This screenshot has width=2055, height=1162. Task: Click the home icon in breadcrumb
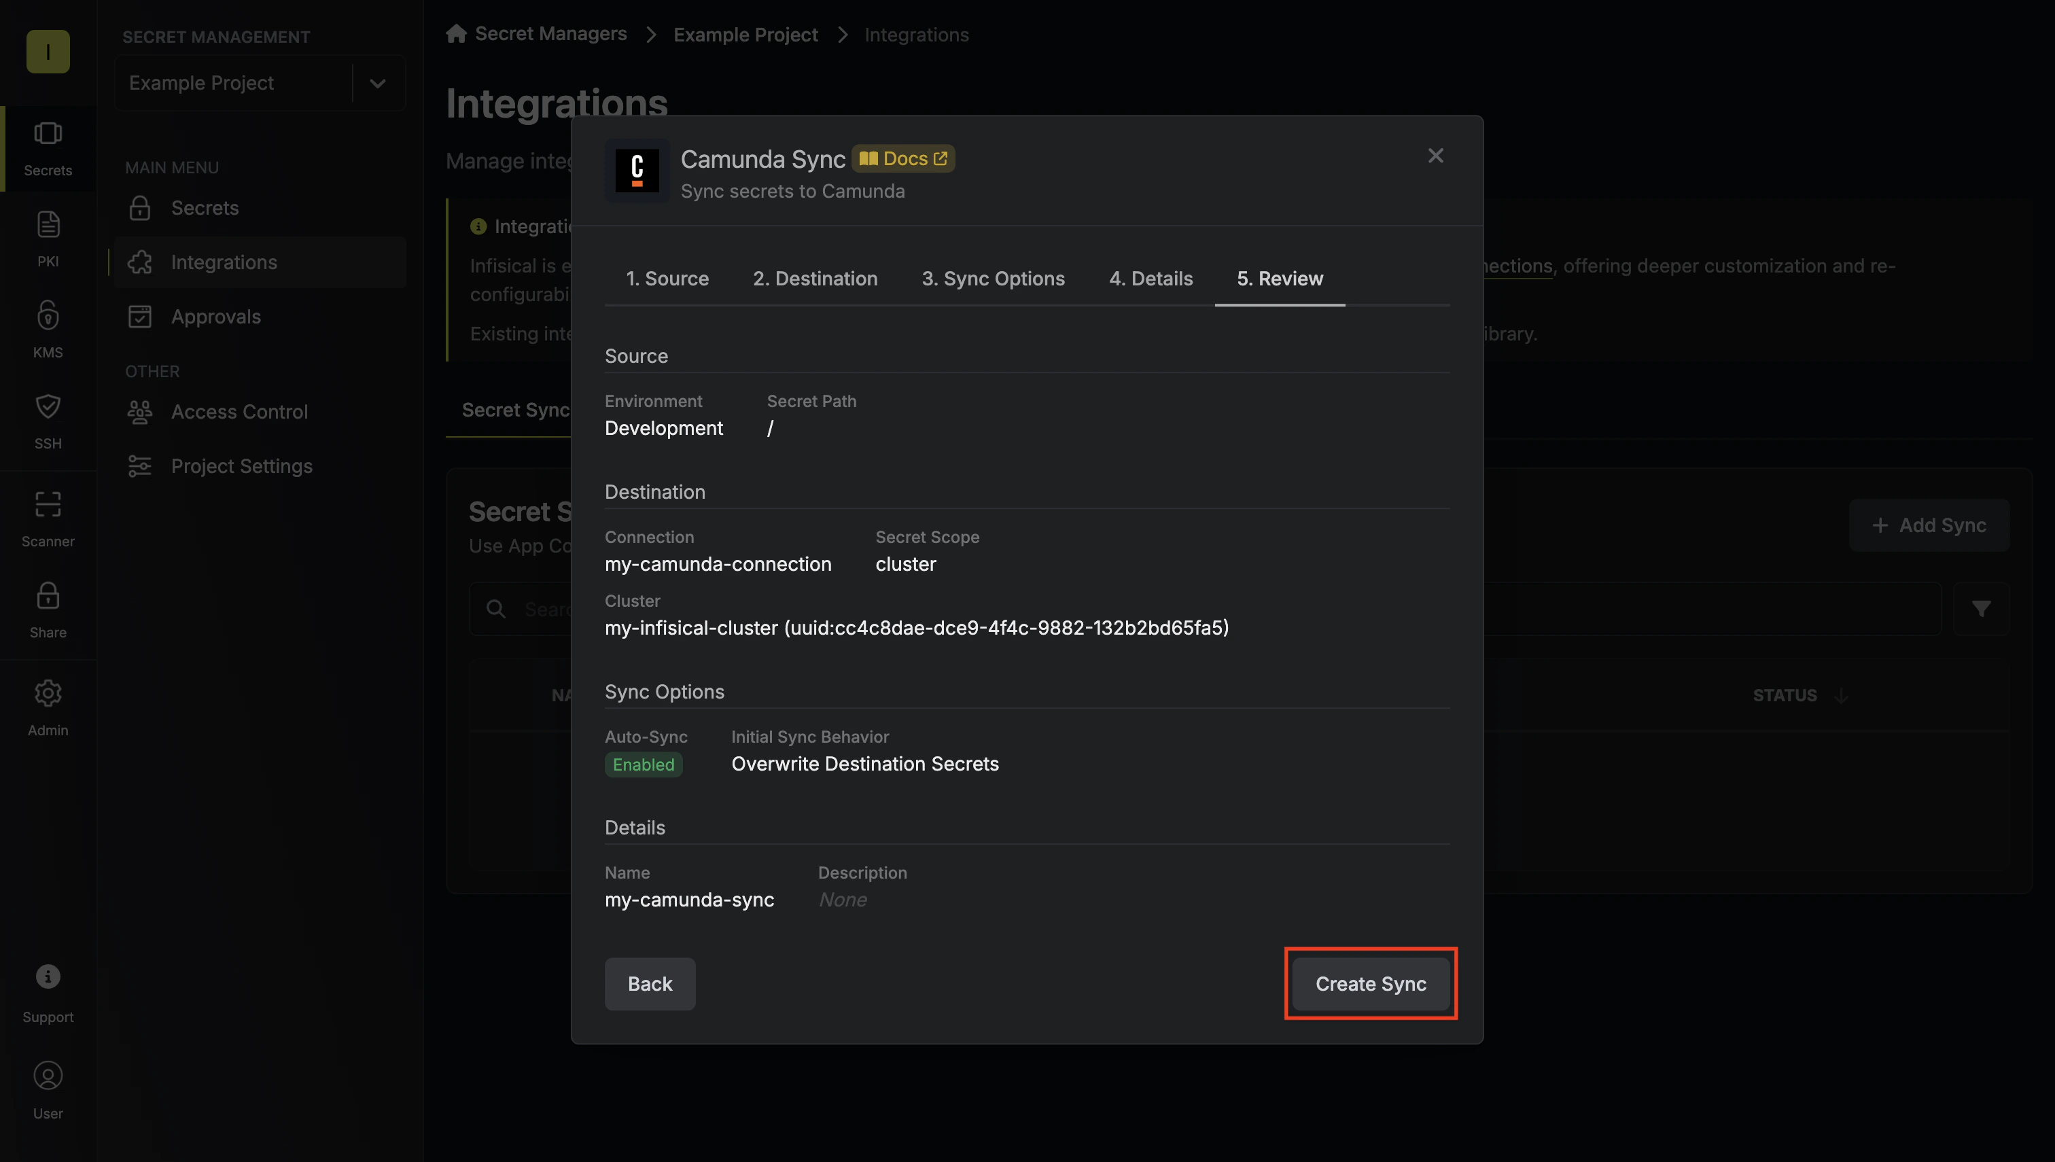pyautogui.click(x=457, y=33)
